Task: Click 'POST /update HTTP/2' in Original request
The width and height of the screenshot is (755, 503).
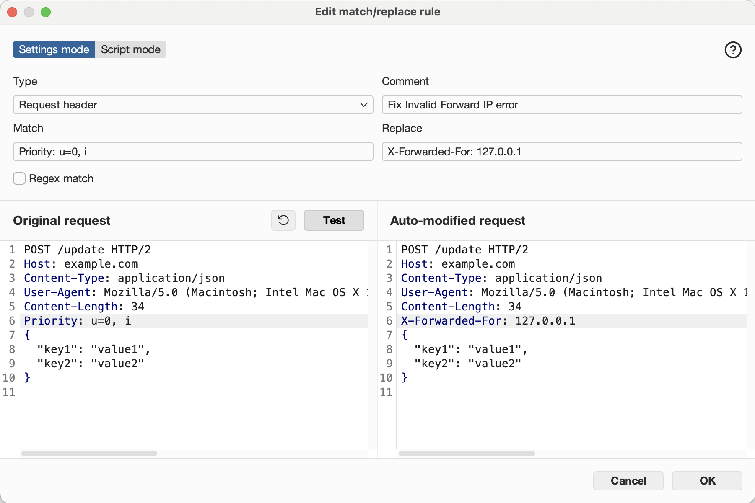Action: (87, 250)
